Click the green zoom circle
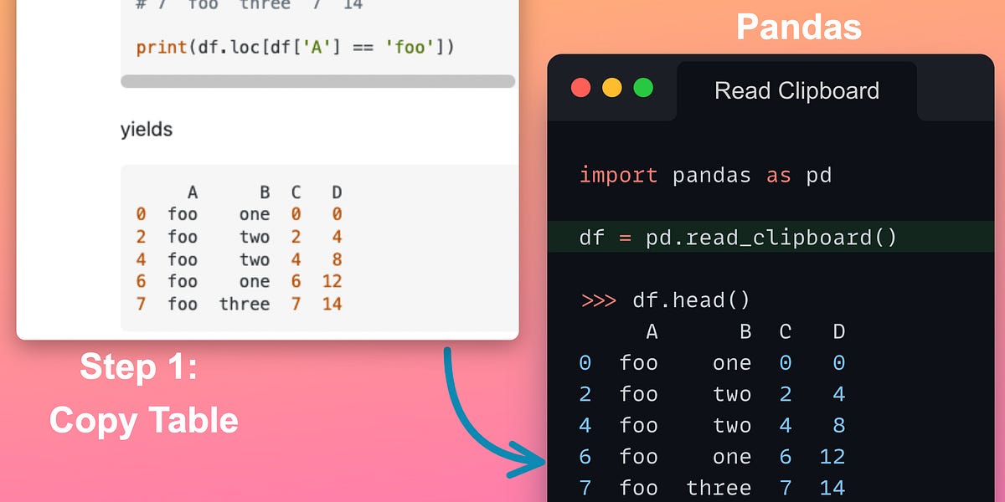The image size is (1005, 502). [x=643, y=87]
